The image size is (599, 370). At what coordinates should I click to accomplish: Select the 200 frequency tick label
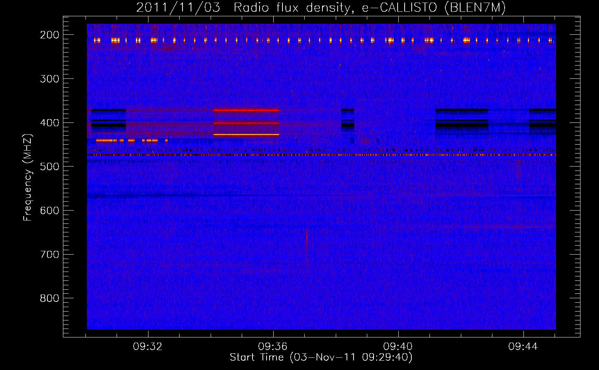point(50,35)
